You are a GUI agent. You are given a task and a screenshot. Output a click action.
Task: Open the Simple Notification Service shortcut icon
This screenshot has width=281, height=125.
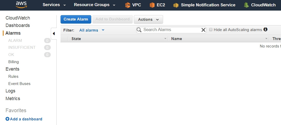click(176, 5)
